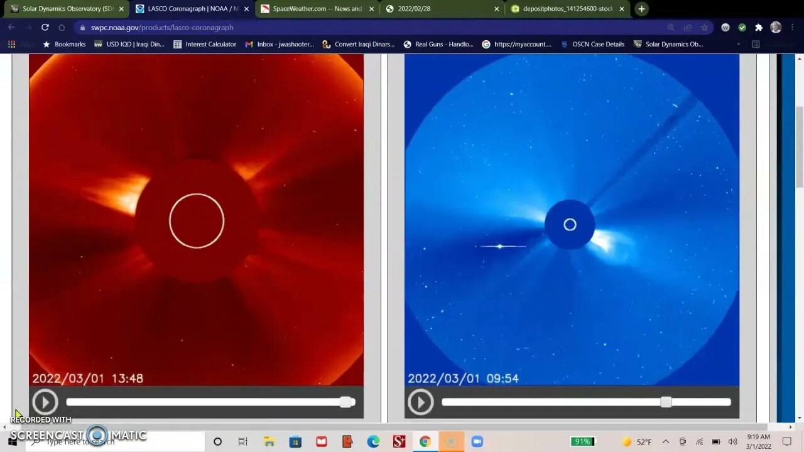Close the 2022/02/28 tab
Screen dimensions: 804x452
[497, 9]
